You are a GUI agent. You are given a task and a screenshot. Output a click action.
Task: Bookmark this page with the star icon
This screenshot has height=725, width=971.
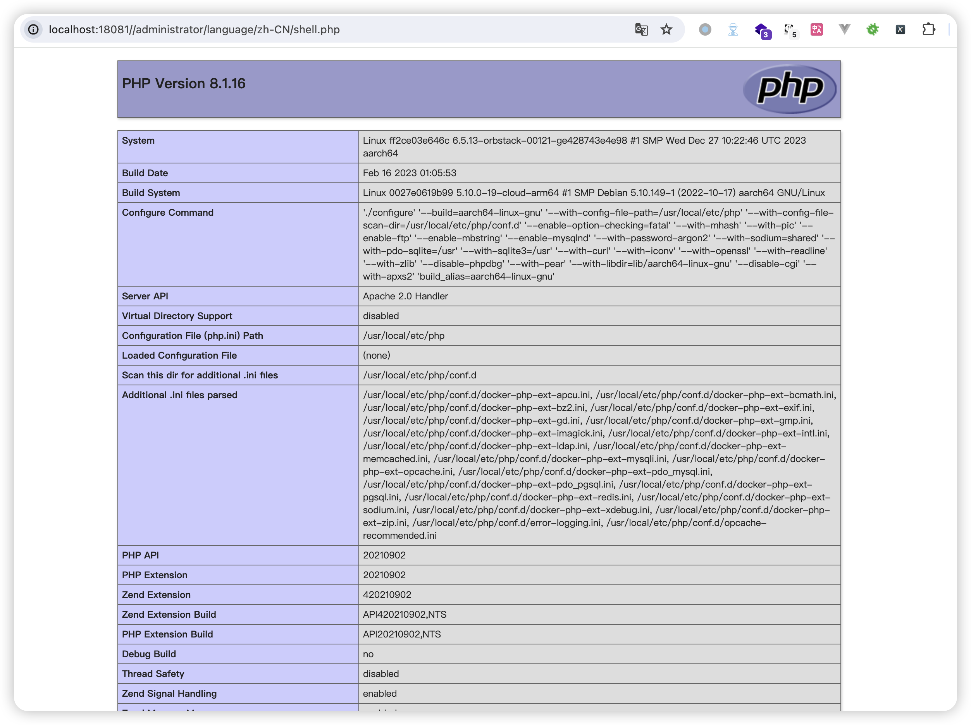(666, 29)
